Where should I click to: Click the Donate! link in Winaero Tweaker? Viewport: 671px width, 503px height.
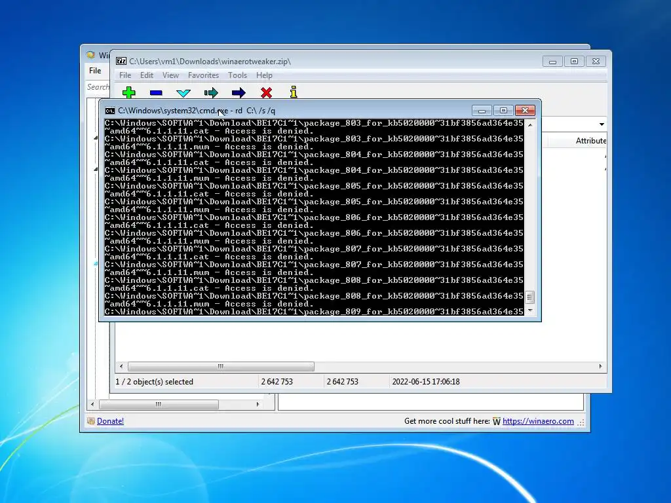110,421
